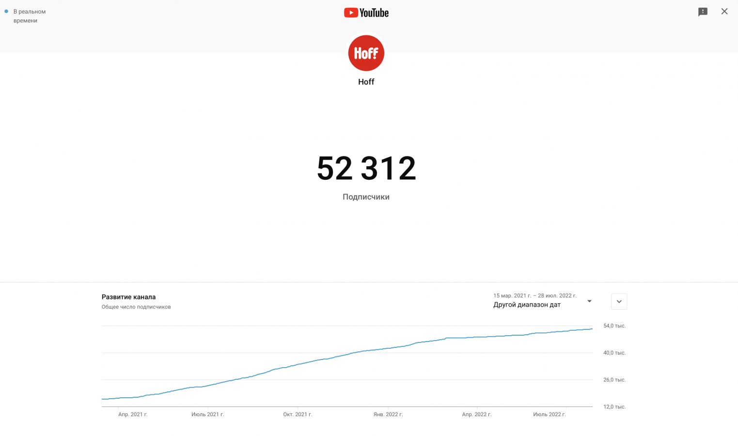The image size is (738, 436).
Task: Close the real-time subscriber view
Action: (x=724, y=12)
